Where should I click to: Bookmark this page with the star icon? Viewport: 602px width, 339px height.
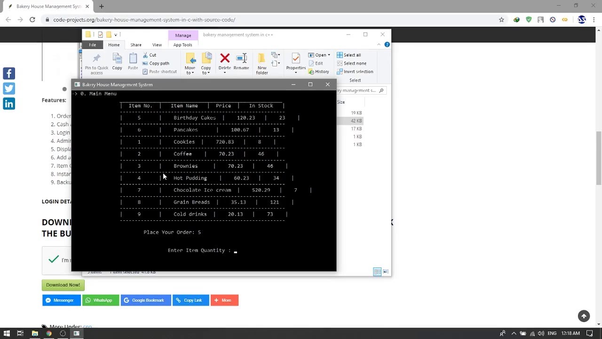click(x=501, y=20)
